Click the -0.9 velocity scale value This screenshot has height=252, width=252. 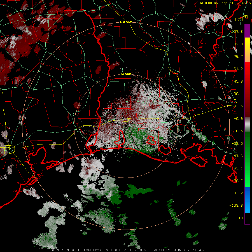pyautogui.click(x=238, y=119)
